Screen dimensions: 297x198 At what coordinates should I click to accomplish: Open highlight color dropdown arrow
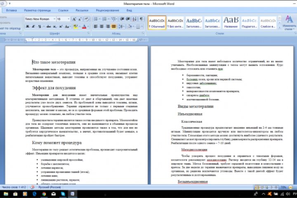(79, 26)
